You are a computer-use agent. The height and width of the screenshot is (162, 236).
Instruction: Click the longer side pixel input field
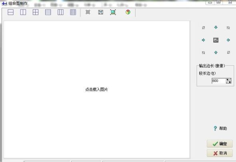click(219, 81)
